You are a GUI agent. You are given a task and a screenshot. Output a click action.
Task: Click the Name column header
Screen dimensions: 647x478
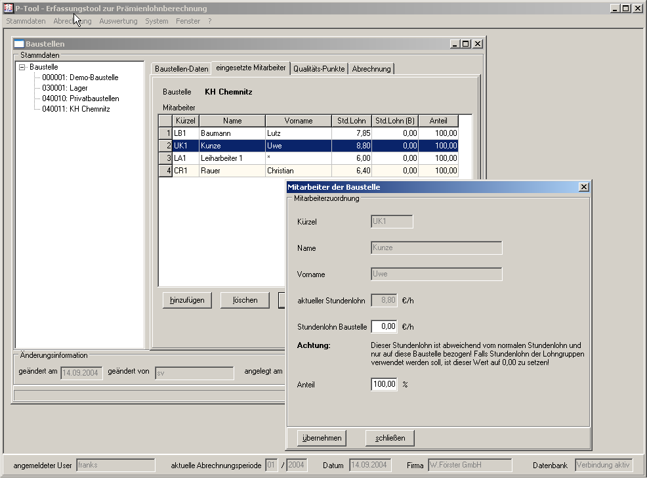232,121
